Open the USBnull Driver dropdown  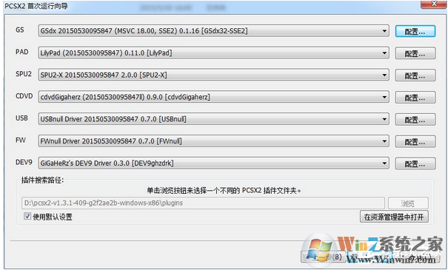pyautogui.click(x=213, y=119)
